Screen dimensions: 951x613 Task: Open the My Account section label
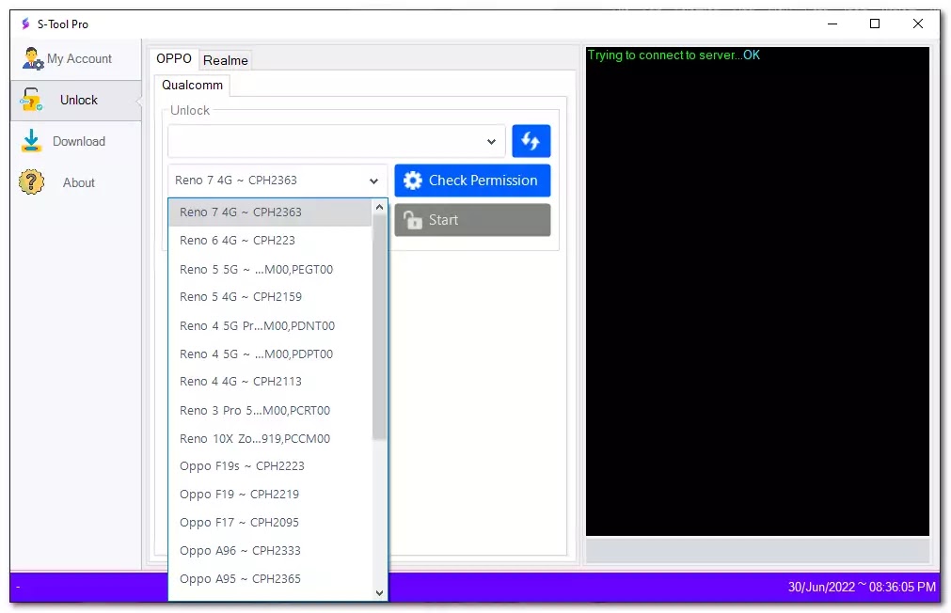[79, 59]
